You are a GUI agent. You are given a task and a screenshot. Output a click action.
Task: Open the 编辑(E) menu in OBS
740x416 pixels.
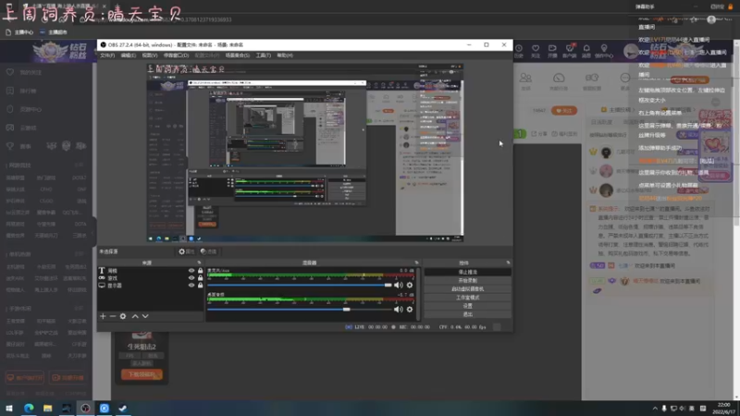click(129, 55)
